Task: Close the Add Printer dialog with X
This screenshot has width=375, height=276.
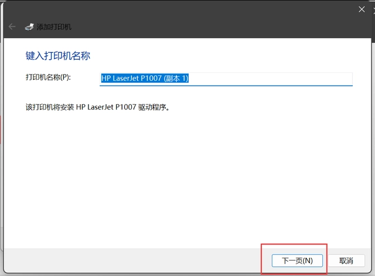Action: (x=362, y=9)
